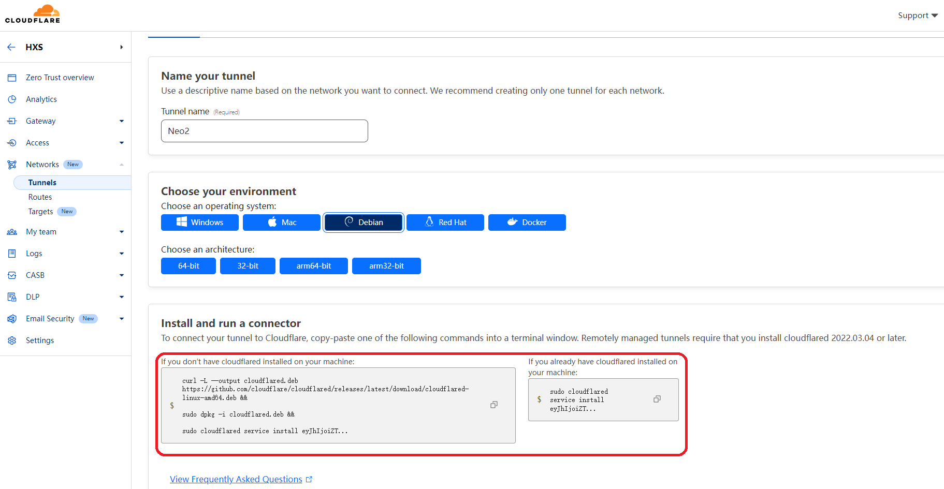The height and width of the screenshot is (489, 944).
Task: Click the New badge next to Networks
Action: pos(73,165)
